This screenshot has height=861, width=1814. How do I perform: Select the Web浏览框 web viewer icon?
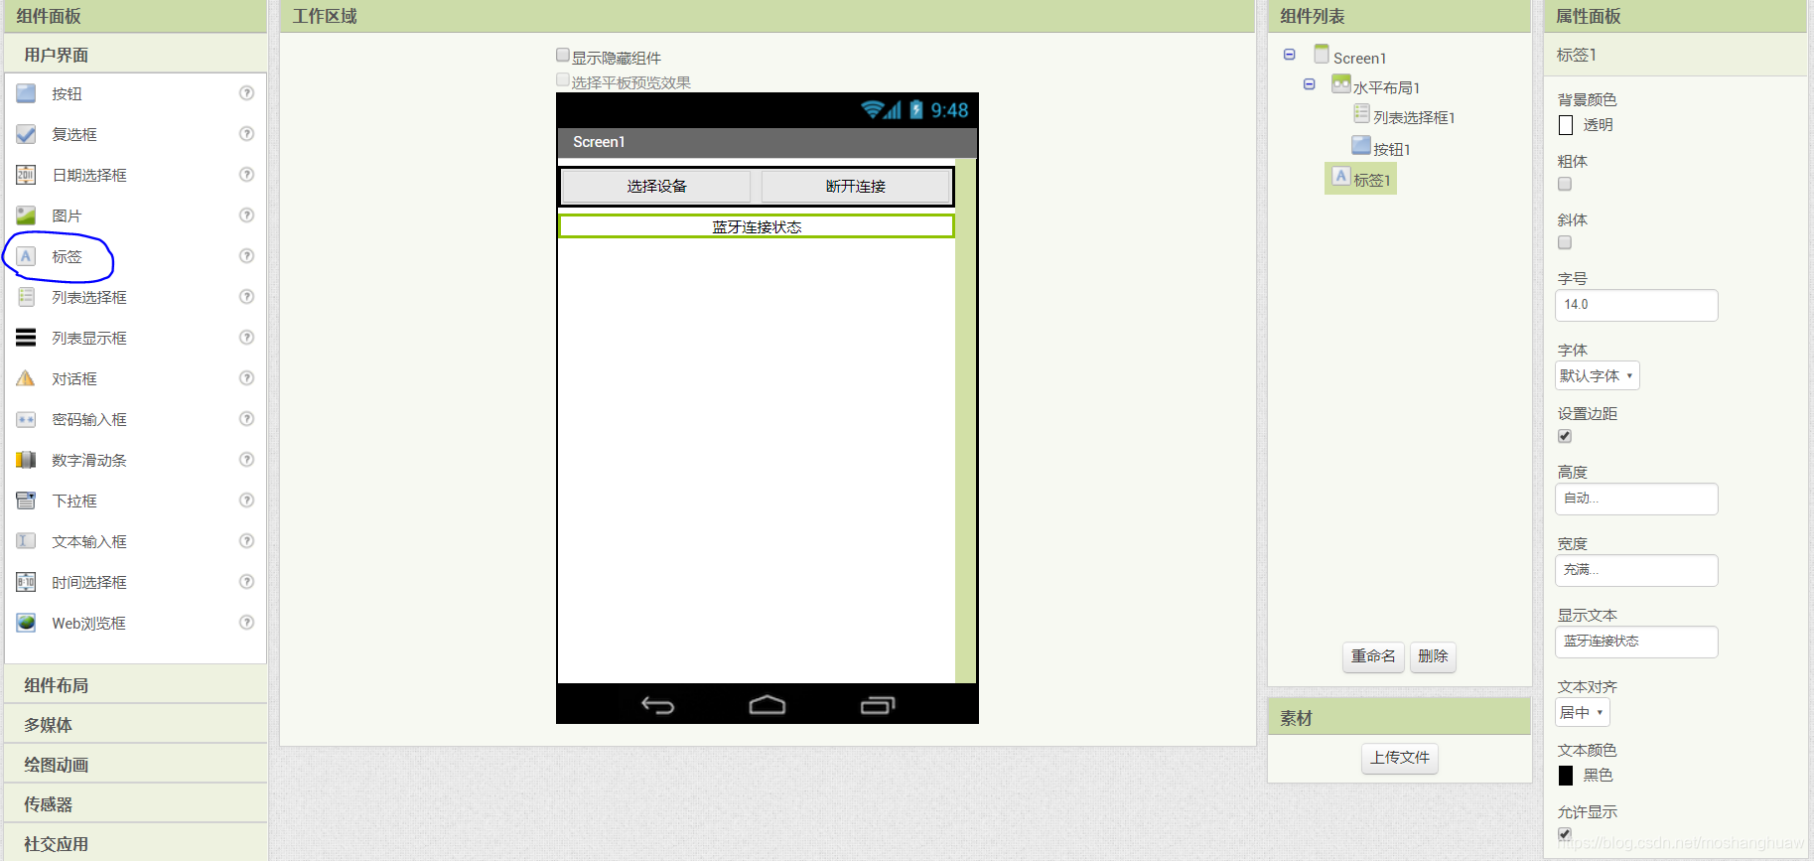click(x=26, y=623)
